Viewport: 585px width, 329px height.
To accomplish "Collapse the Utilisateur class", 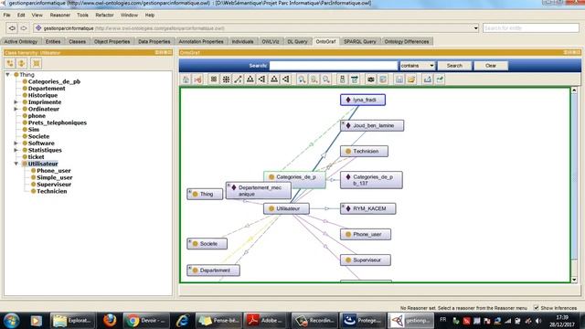I will [x=16, y=164].
